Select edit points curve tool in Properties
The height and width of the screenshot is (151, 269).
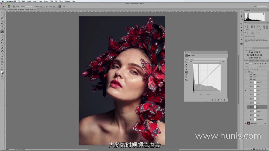coord(186,72)
